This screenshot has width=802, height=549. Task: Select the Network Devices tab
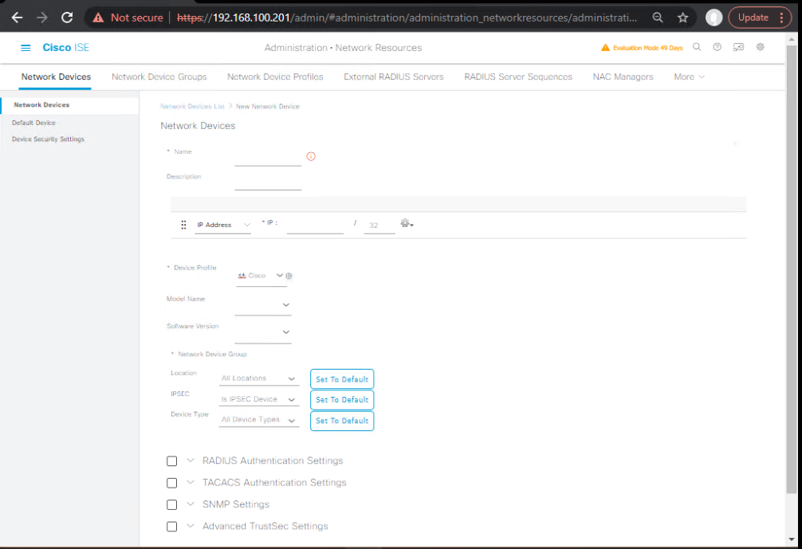coord(56,76)
